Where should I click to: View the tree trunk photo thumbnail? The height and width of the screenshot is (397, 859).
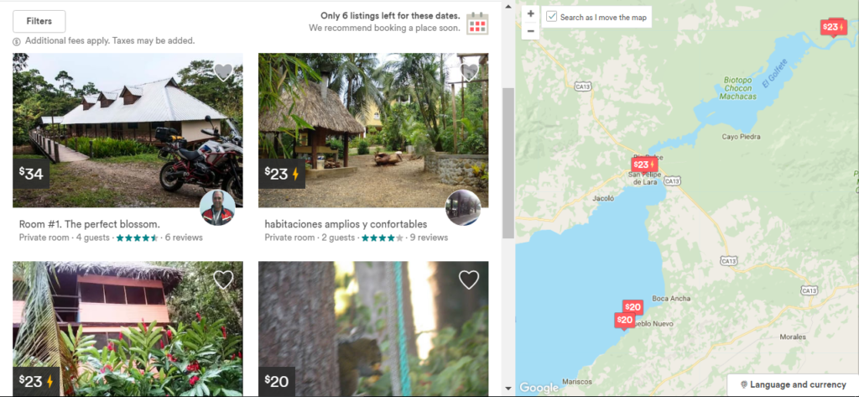(373, 328)
